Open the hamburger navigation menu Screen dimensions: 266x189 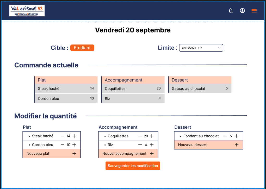pos(254,11)
